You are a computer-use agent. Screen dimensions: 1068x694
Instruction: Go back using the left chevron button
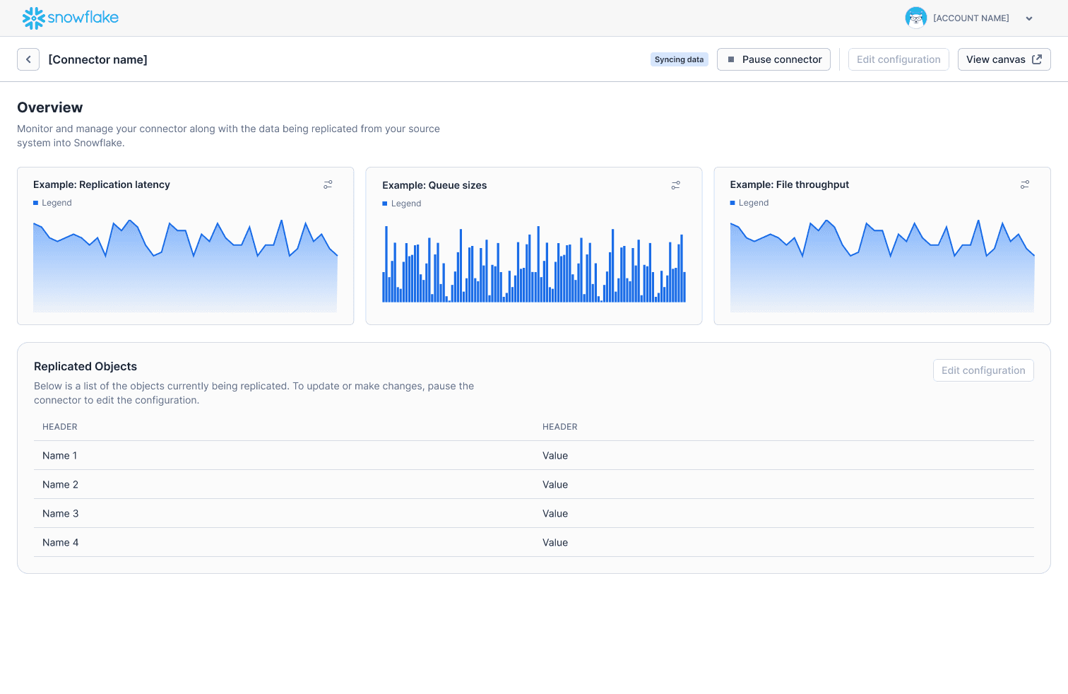(x=28, y=59)
